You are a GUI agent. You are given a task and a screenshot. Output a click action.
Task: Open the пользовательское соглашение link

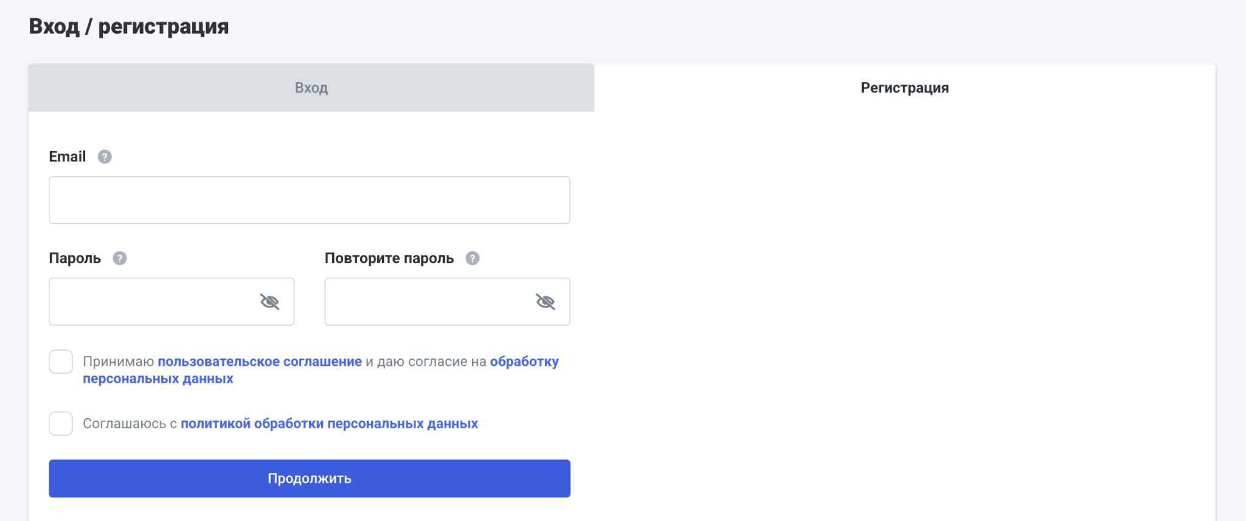tap(260, 362)
